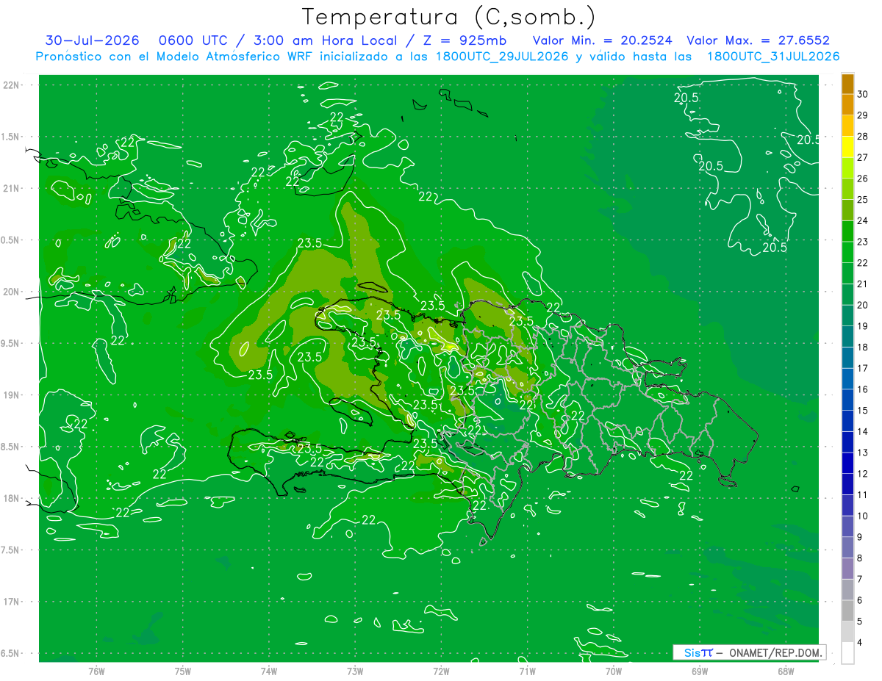
Task: Click the "6.5N" latitude axis label
Action: click(x=11, y=654)
